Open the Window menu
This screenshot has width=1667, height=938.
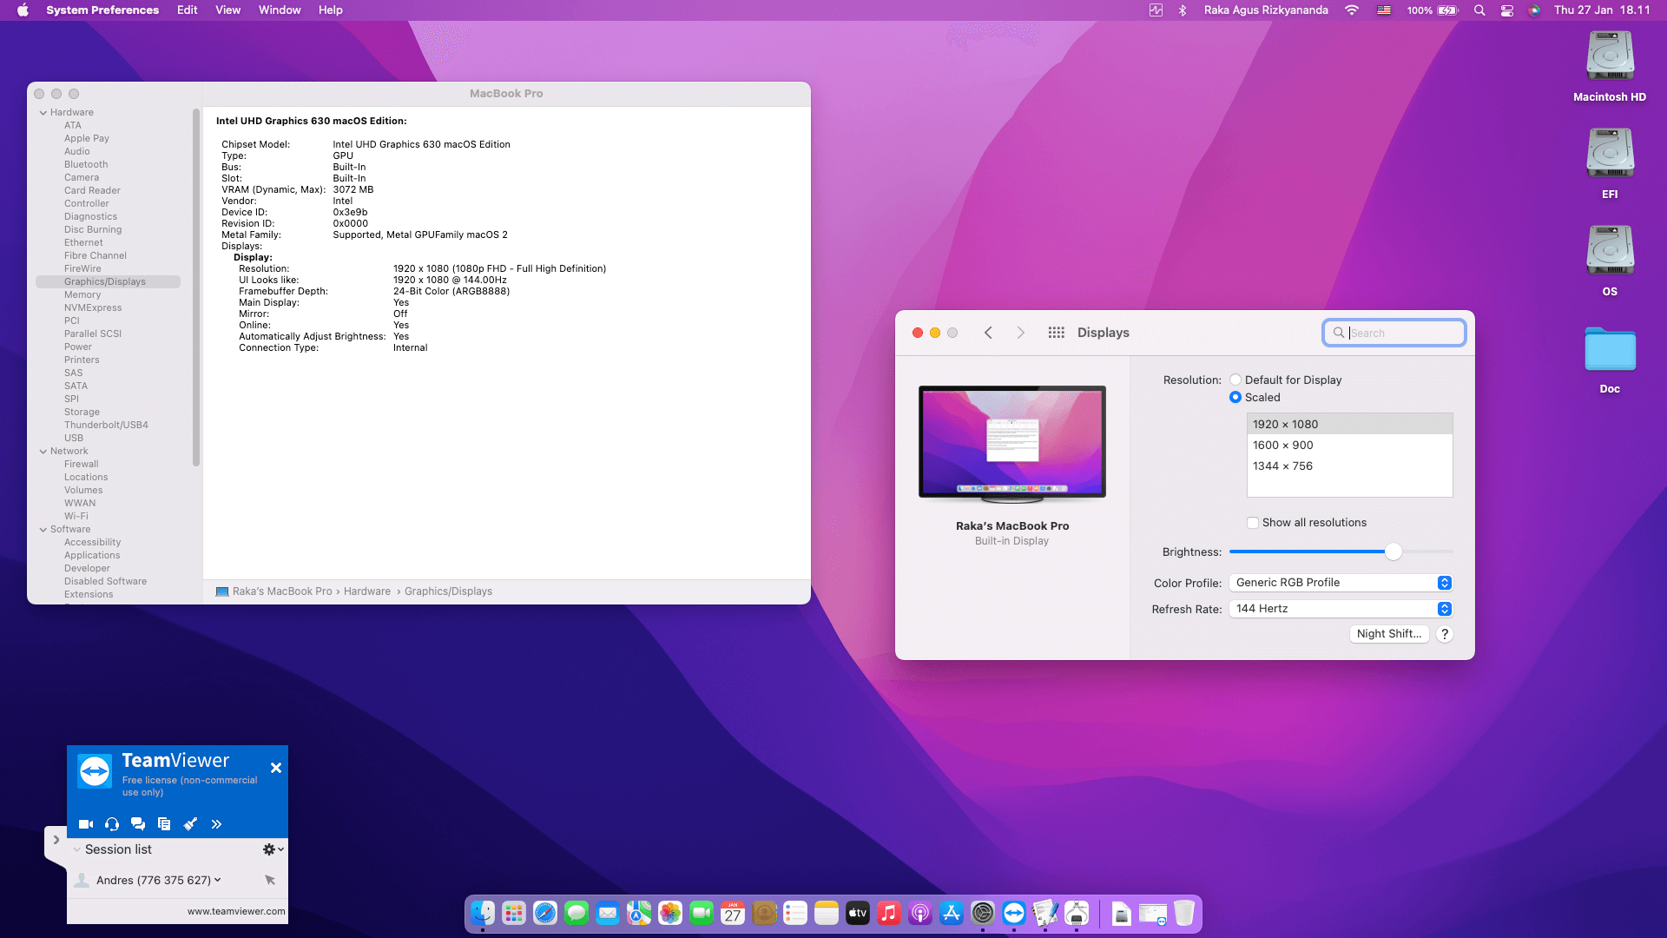(x=279, y=10)
